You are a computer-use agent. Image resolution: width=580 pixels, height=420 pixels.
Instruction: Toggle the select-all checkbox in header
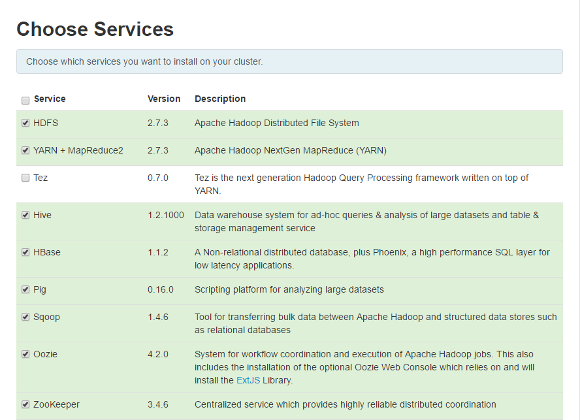pos(25,100)
